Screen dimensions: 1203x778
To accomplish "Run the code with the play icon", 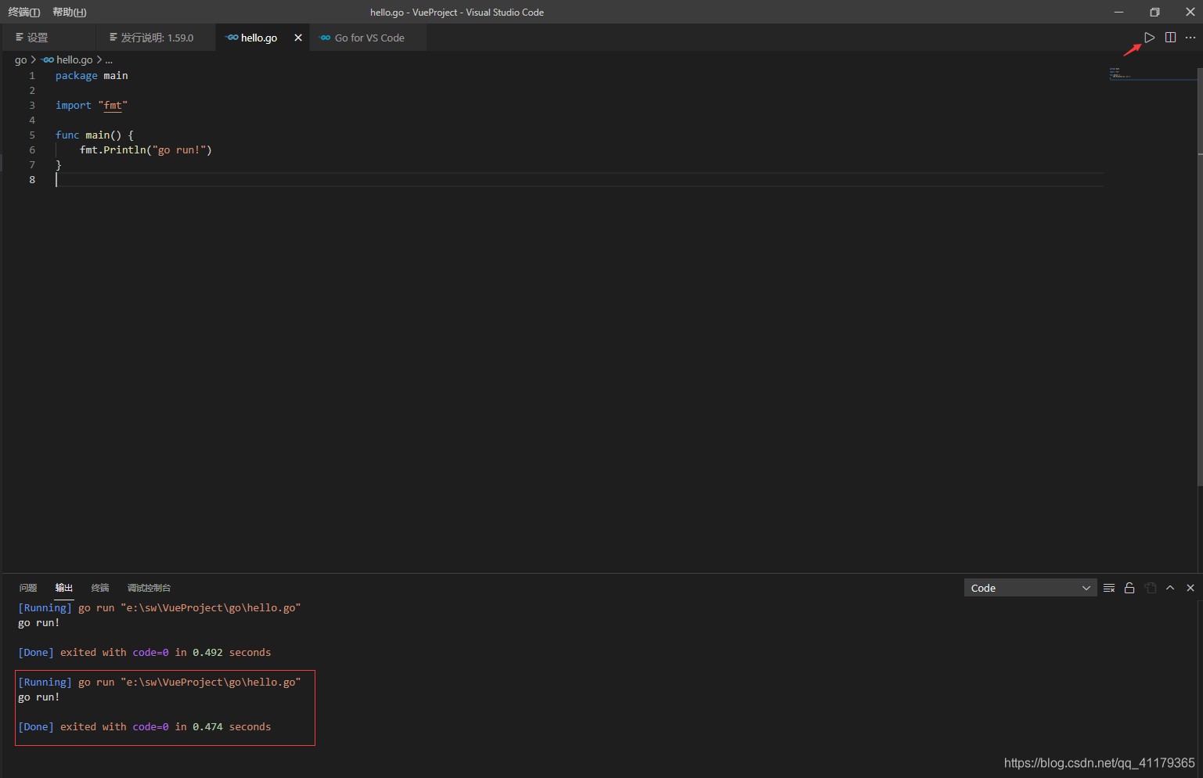I will [1149, 38].
